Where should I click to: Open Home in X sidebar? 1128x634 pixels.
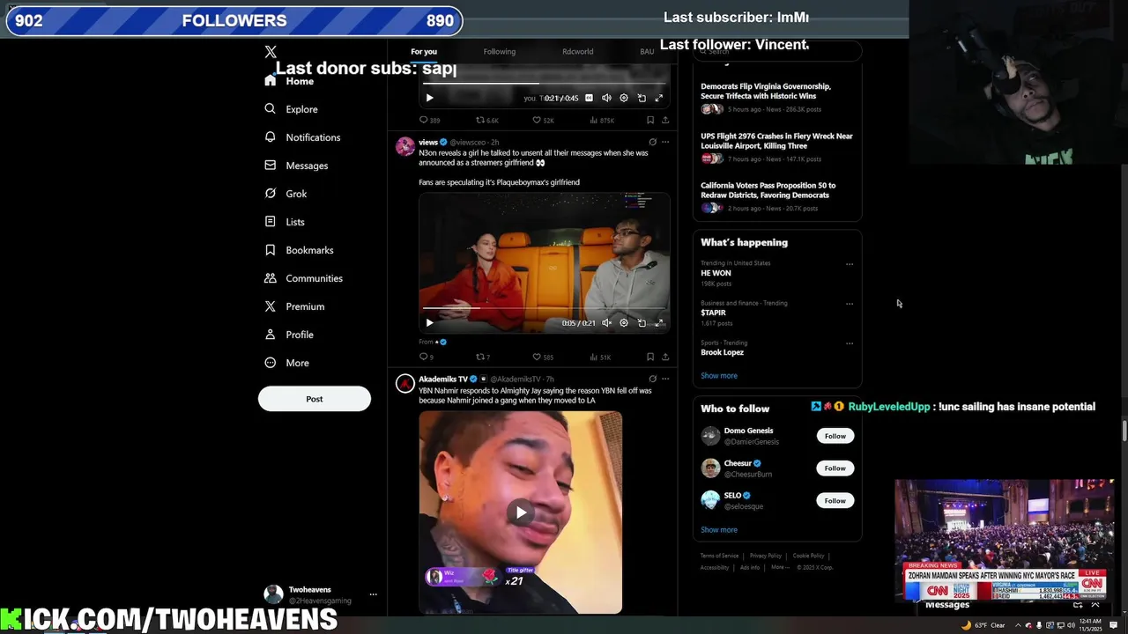[x=289, y=81]
